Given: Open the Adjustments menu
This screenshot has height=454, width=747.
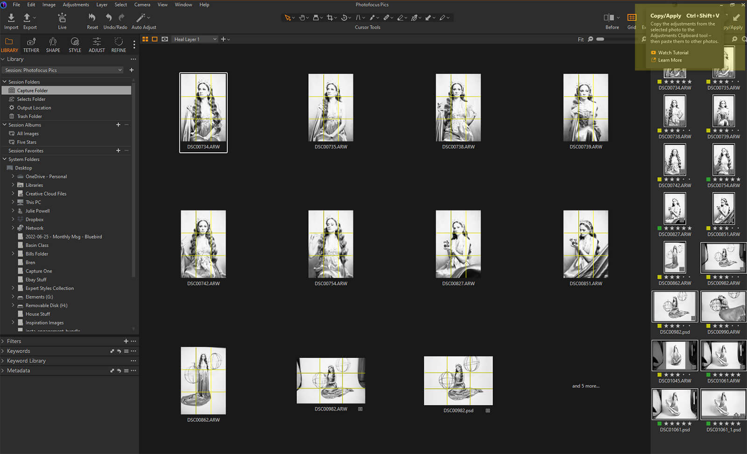Looking at the screenshot, I should pyautogui.click(x=76, y=5).
